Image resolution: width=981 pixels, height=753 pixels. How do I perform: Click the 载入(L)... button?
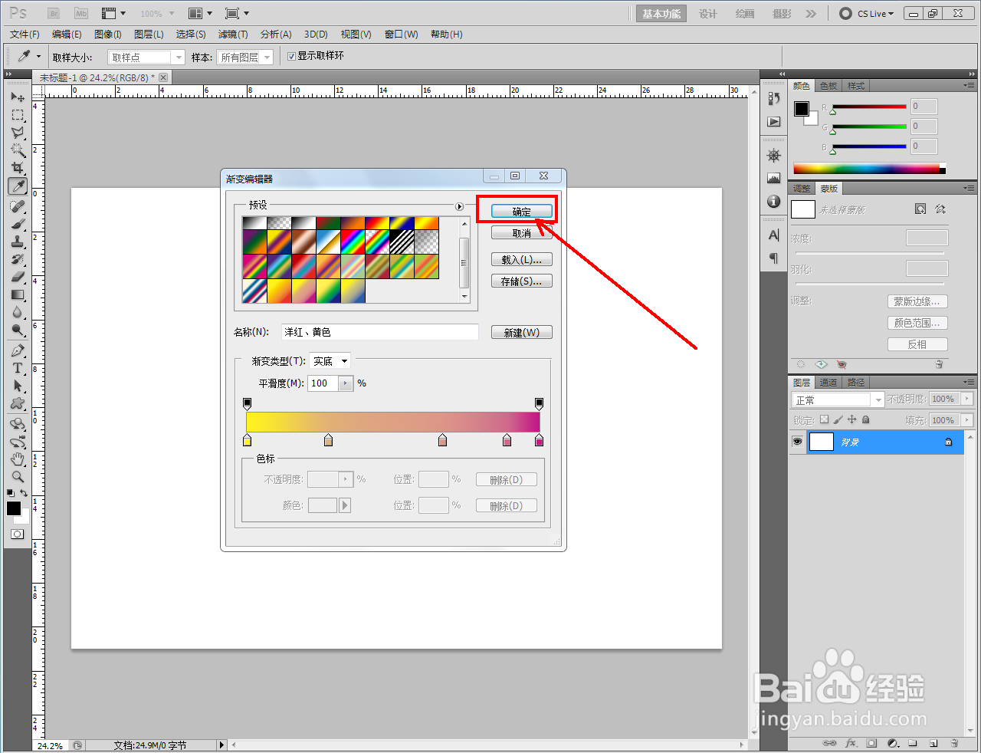[x=521, y=260]
